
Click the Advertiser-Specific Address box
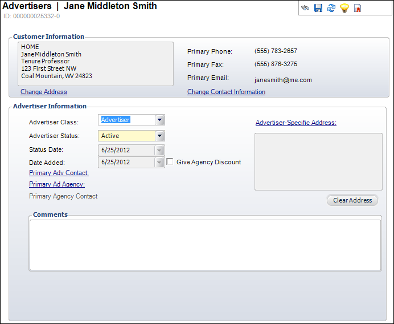pos(318,161)
